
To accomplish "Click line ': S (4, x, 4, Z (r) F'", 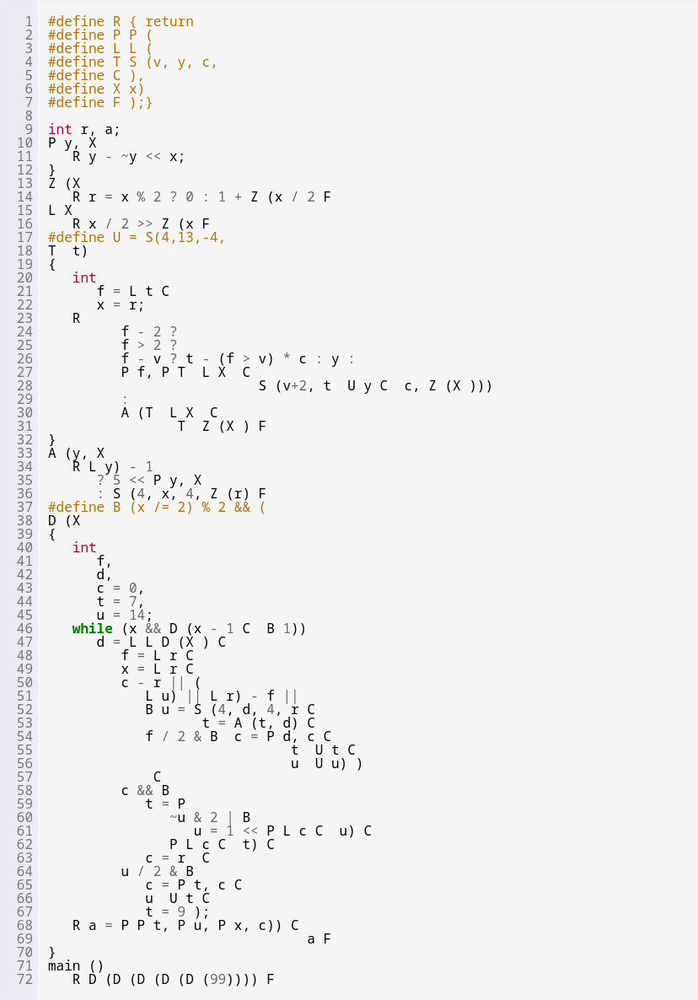I will click(181, 493).
